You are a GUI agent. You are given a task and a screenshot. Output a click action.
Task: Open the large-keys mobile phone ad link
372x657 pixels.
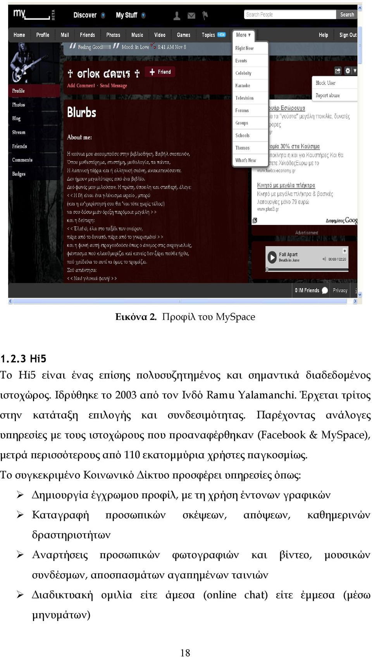tap(286, 185)
